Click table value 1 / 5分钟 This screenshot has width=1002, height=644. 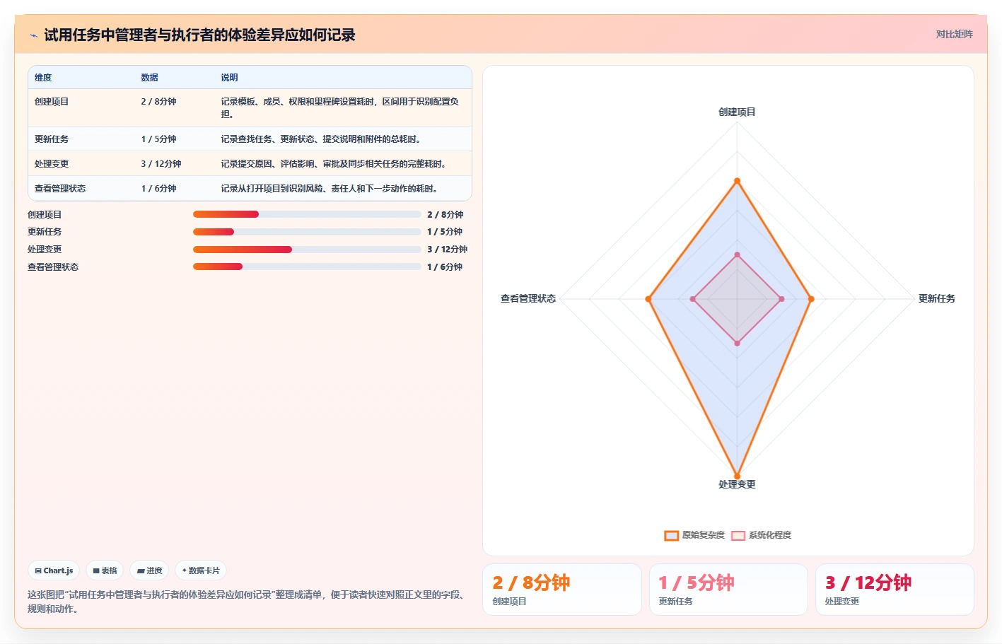[158, 139]
